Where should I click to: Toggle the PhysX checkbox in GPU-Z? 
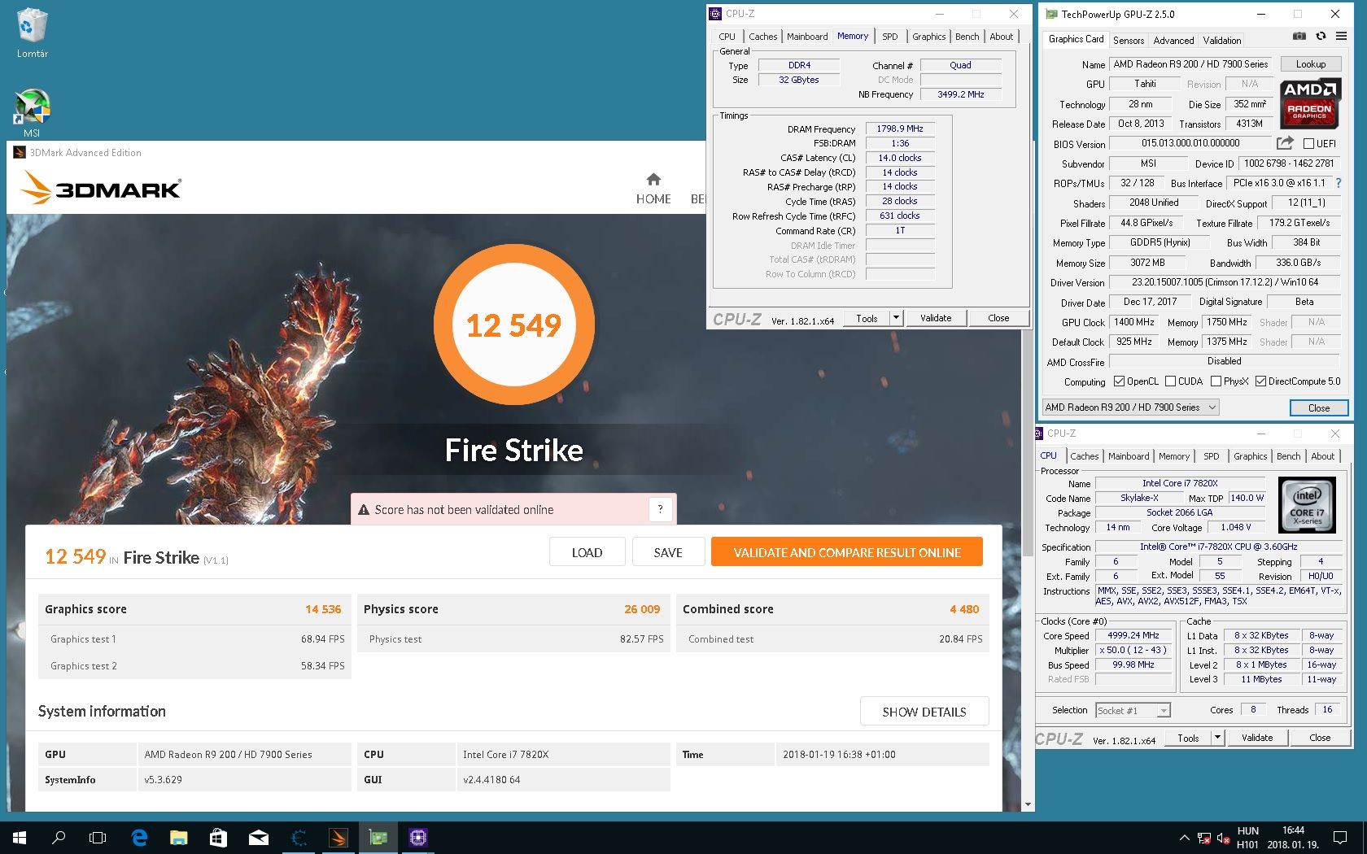(1216, 381)
